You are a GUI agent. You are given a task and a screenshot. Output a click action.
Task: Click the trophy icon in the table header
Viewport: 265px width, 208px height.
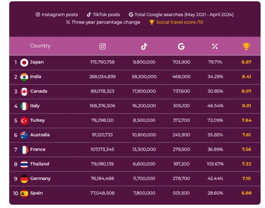(246, 46)
